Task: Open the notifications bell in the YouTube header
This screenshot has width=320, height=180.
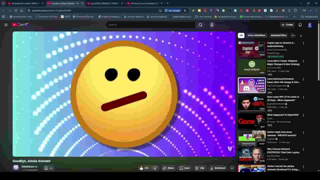Action: pos(300,25)
